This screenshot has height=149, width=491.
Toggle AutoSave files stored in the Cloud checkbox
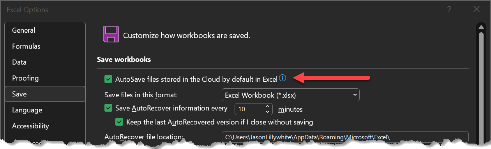108,79
